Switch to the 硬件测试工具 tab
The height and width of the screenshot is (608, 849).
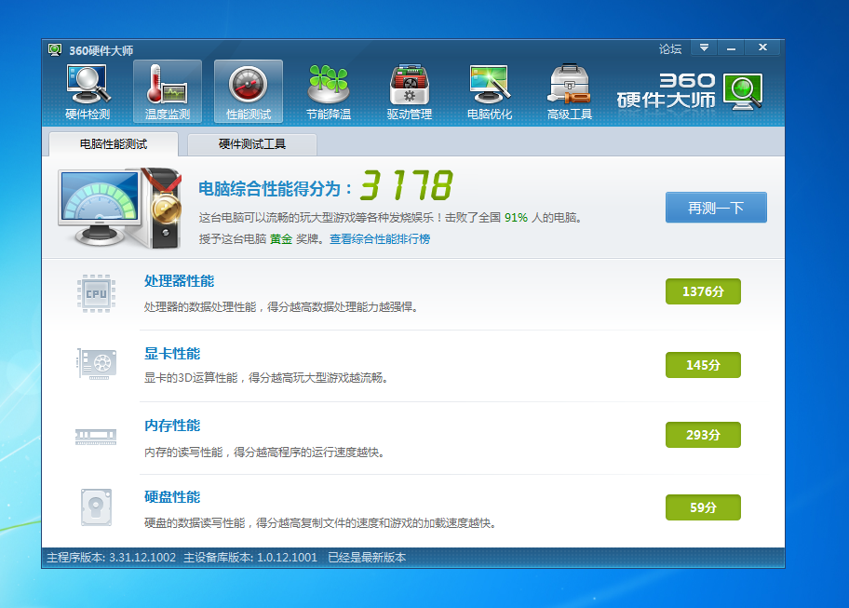tap(252, 144)
